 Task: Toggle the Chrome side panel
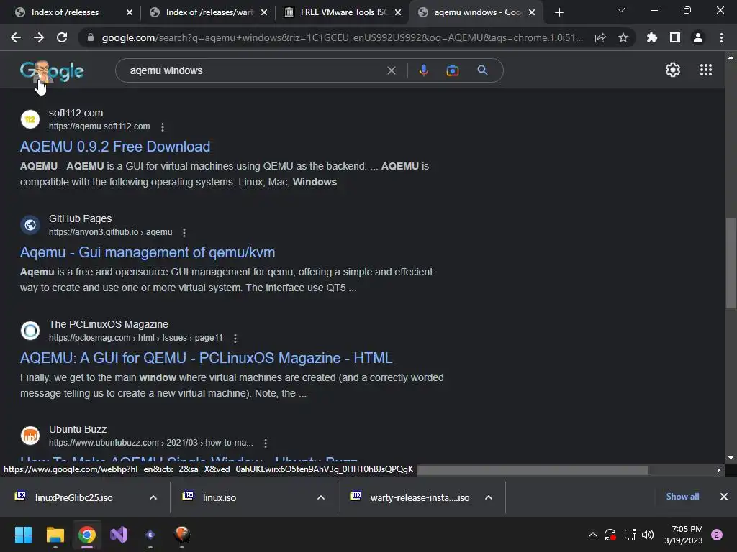(675, 37)
